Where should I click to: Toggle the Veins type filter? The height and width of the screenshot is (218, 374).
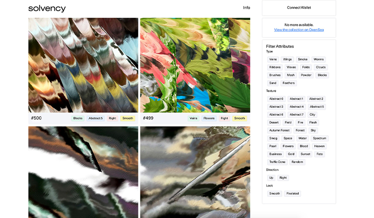(x=273, y=59)
